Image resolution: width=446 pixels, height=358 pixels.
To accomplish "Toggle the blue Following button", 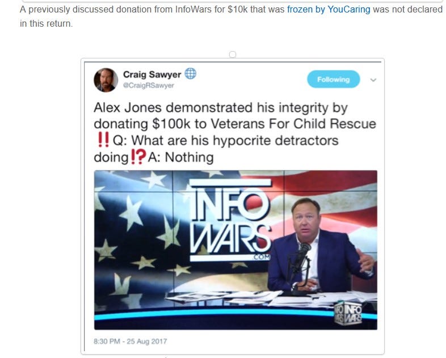I will point(333,79).
